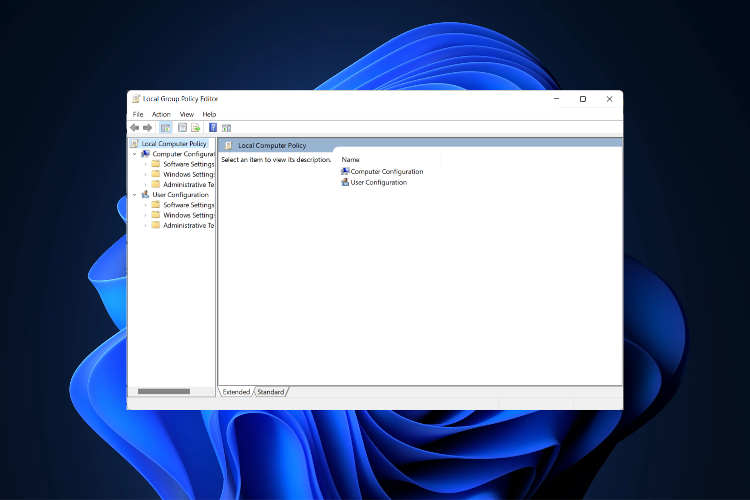This screenshot has width=750, height=500.
Task: Click the Forward arrow toolbar icon
Action: 148,128
